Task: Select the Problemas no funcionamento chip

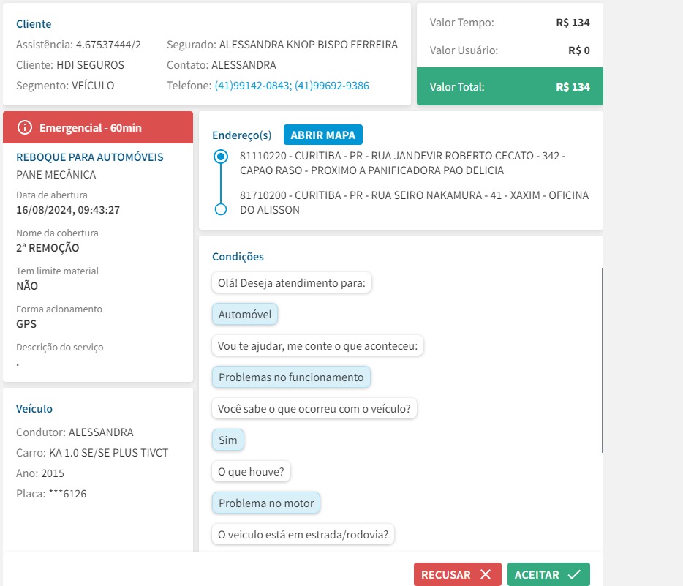Action: [x=291, y=377]
